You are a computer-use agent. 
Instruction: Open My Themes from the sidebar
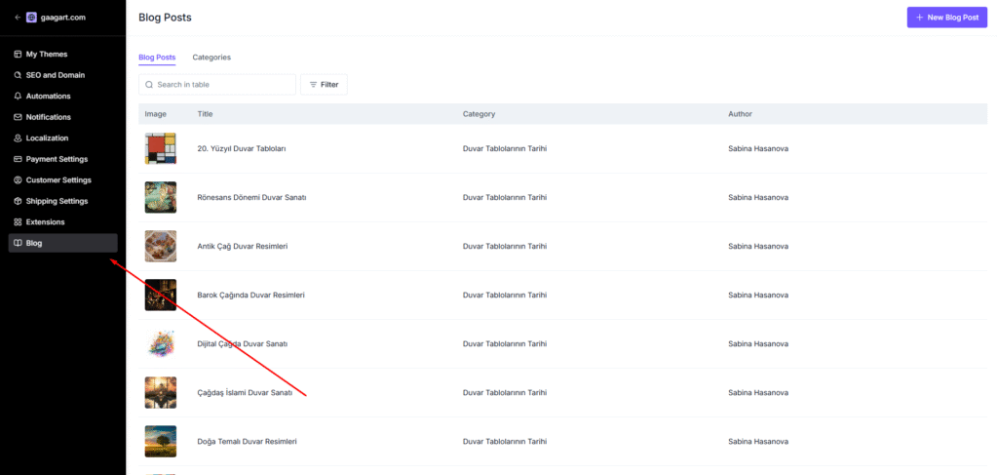pyautogui.click(x=46, y=54)
